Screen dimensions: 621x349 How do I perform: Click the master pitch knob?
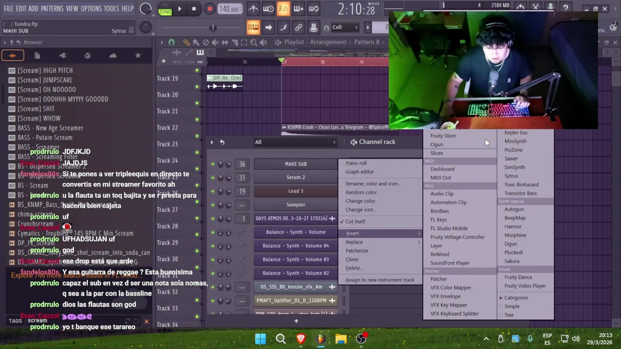(145, 28)
